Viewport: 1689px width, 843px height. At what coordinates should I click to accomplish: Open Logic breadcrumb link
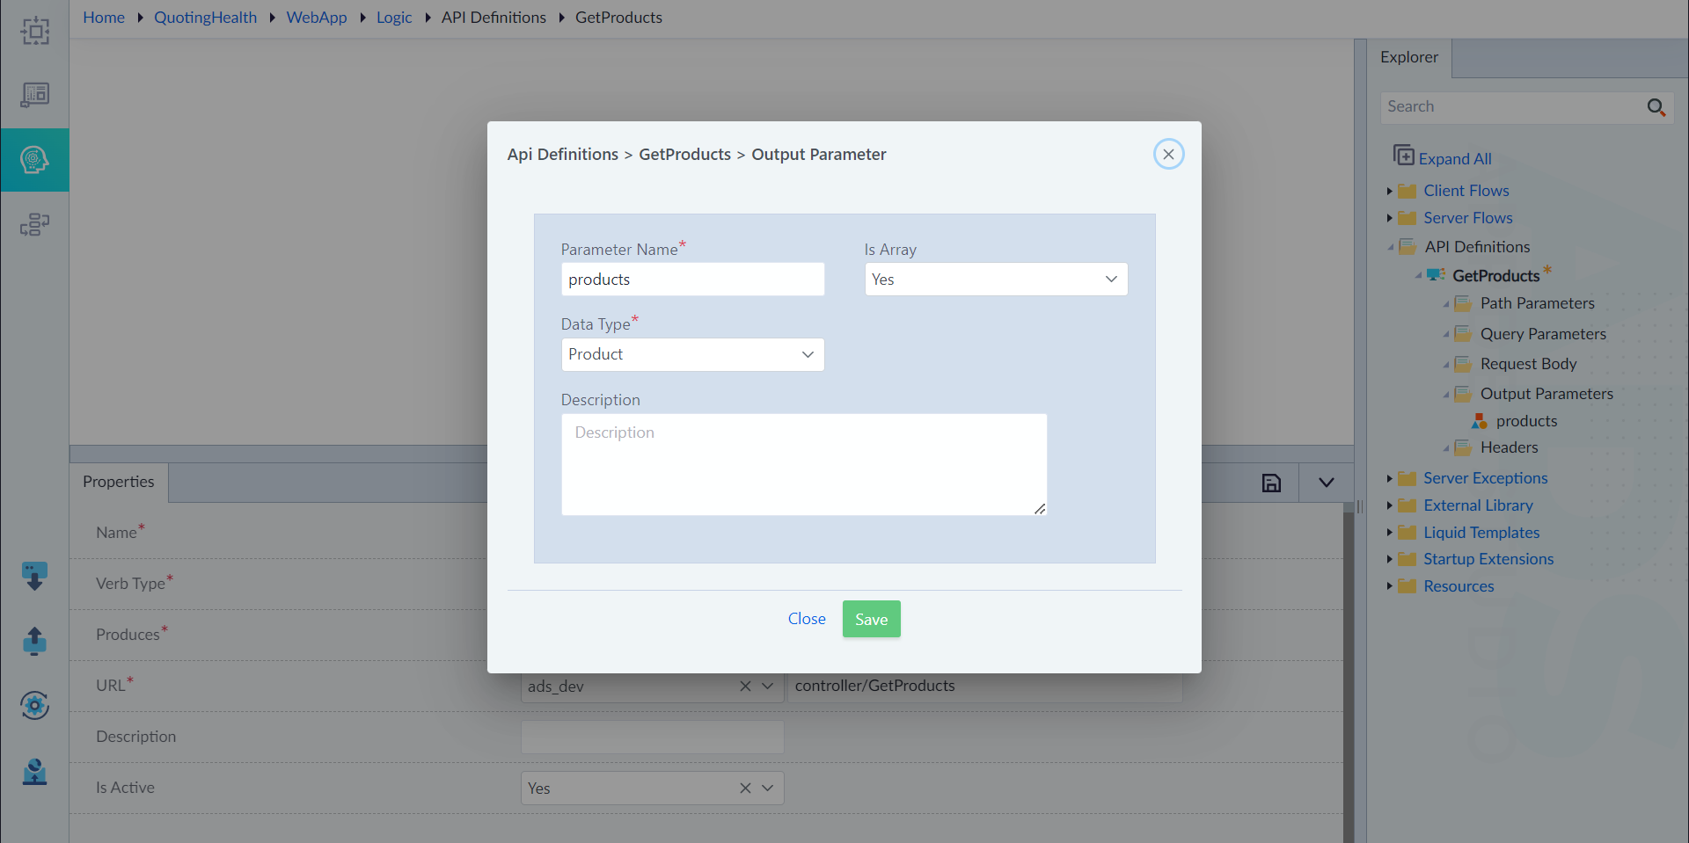coord(394,18)
